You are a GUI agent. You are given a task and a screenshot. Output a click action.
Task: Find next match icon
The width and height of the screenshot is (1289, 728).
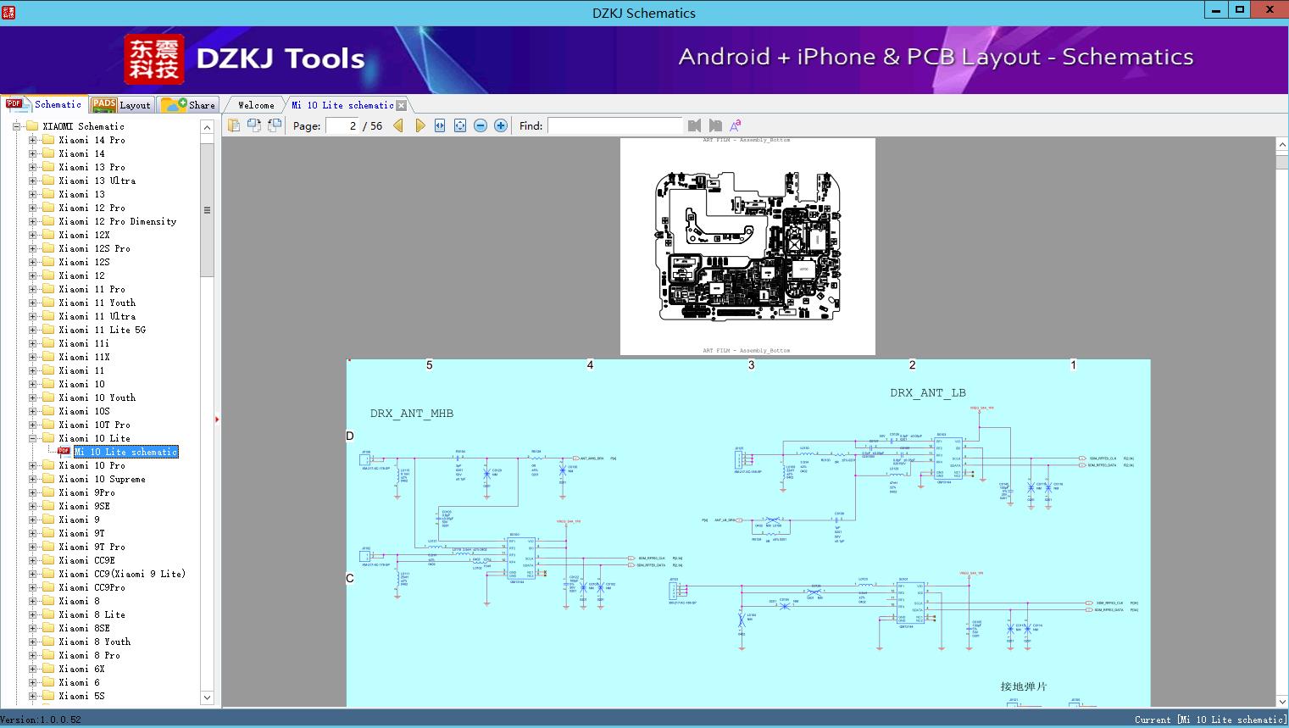coord(715,125)
